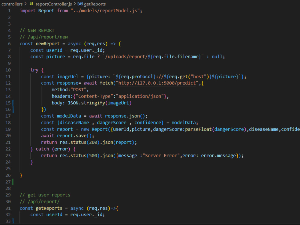Click "diseaseName" in the destructuring on line 18

tap(74, 123)
